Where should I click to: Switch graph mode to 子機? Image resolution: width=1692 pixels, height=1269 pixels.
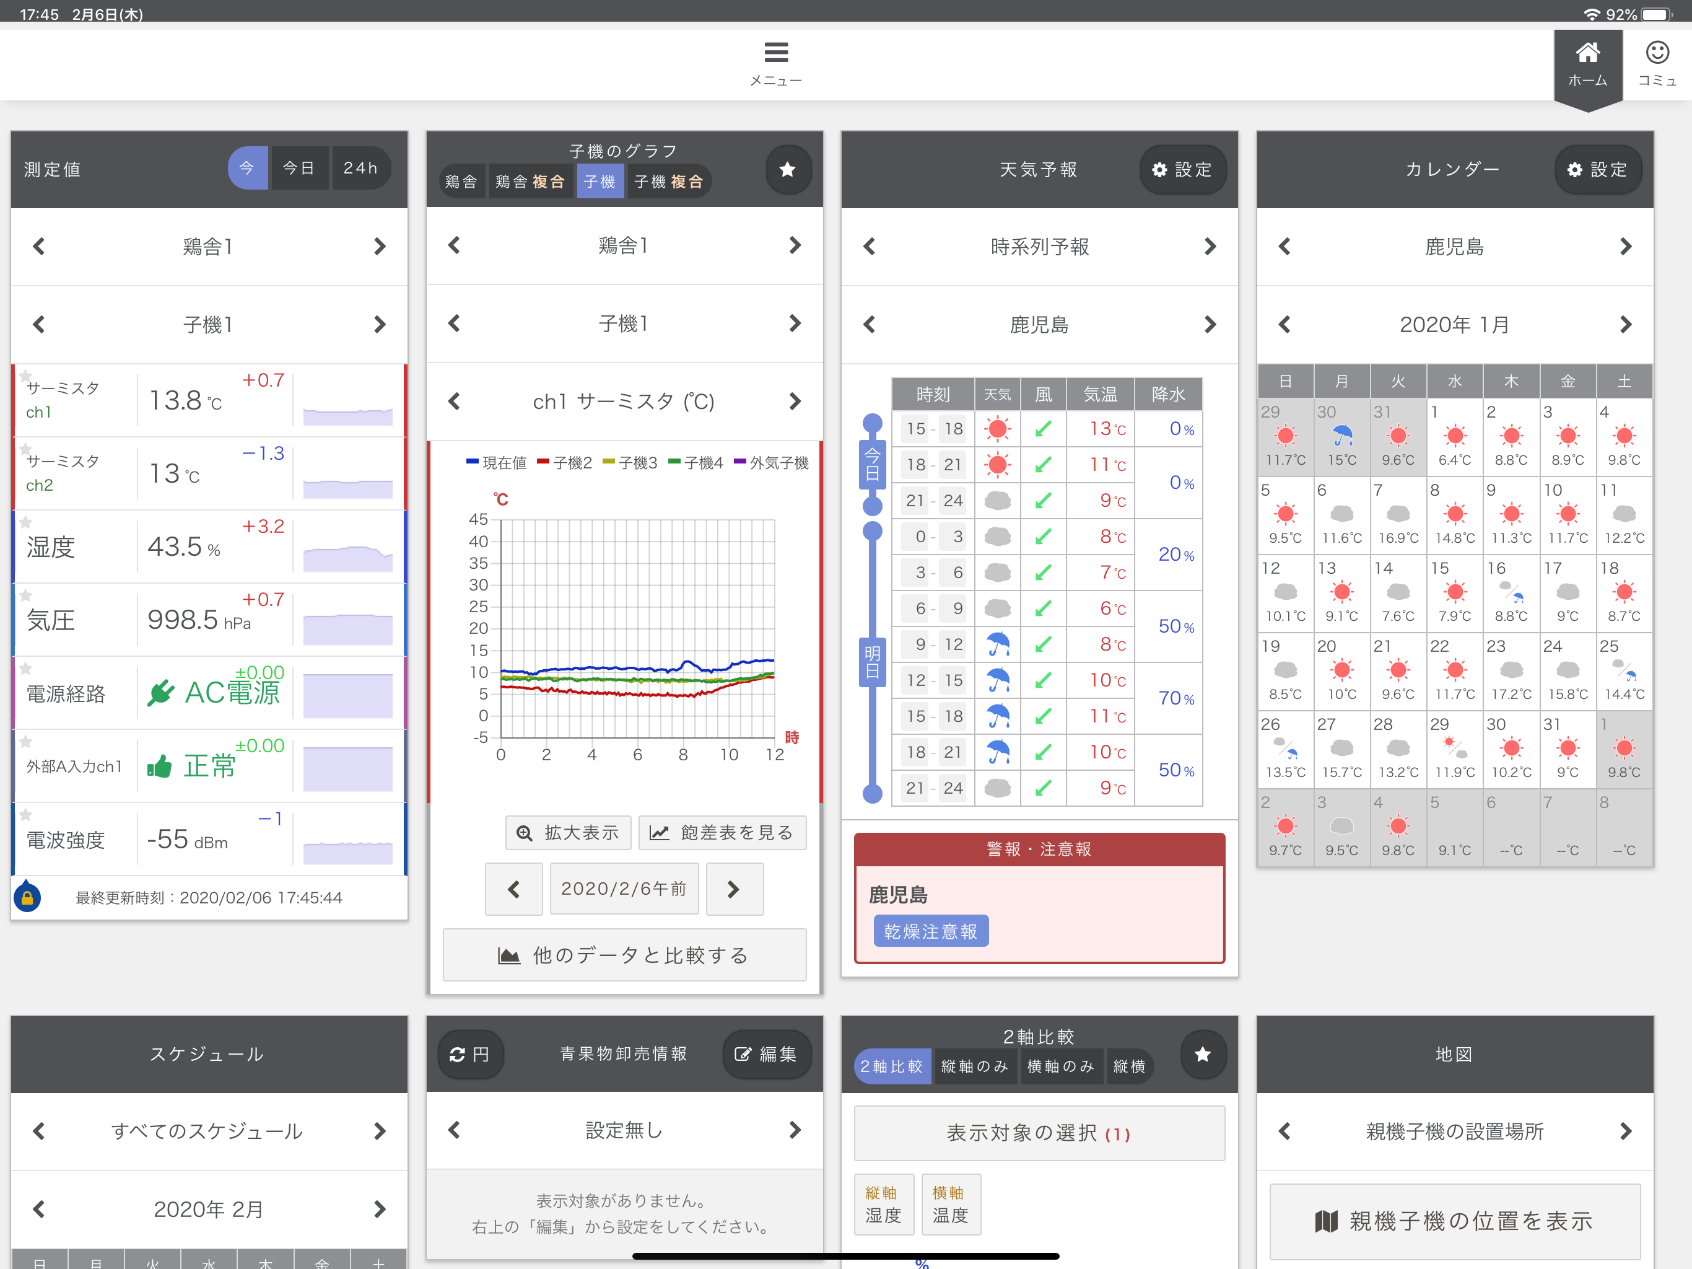tap(600, 182)
